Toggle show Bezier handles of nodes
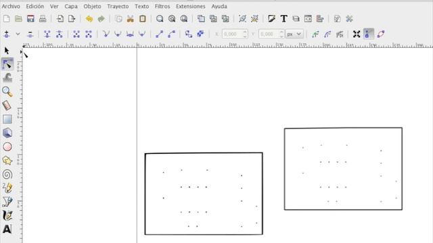This screenshot has height=243, width=433. [x=369, y=34]
